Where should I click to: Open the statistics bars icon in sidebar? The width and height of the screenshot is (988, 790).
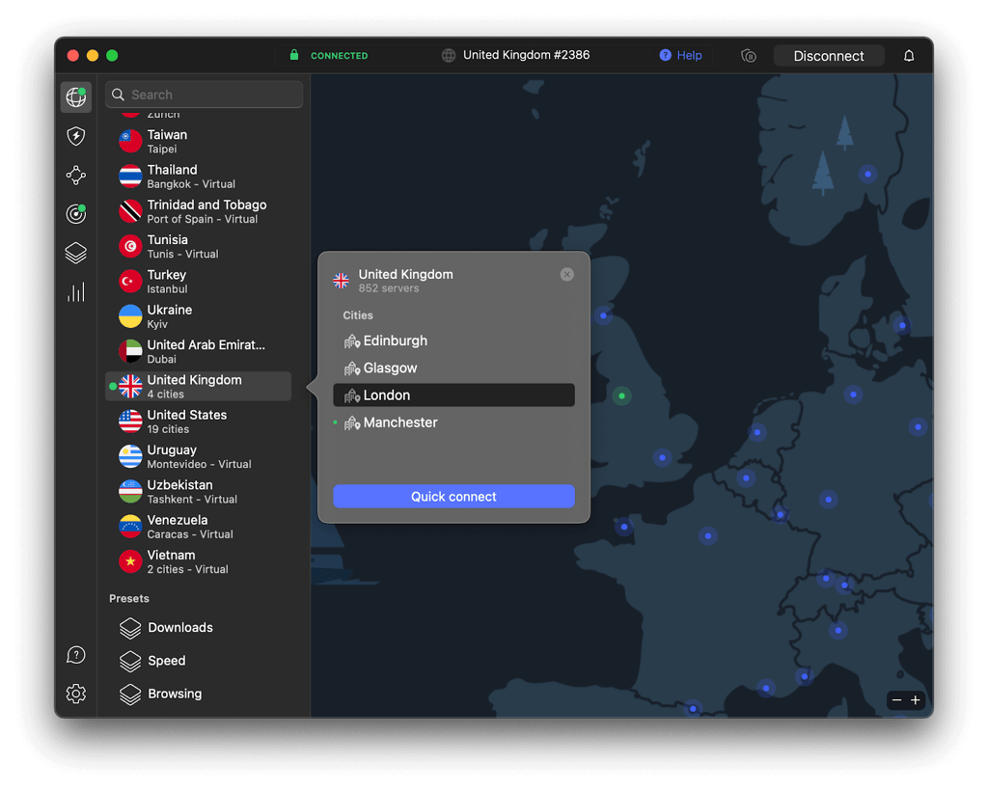tap(75, 292)
